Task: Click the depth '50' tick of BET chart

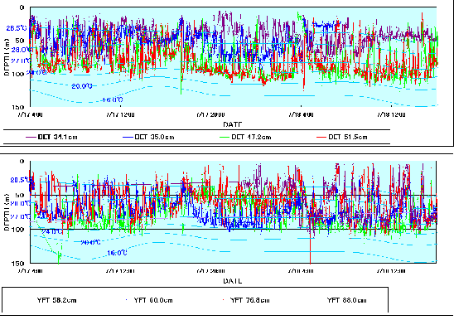Action: (20, 41)
